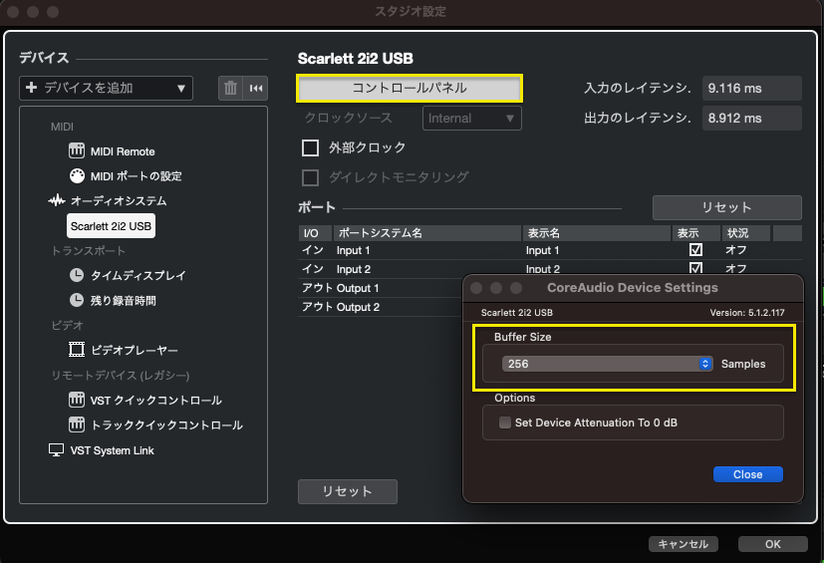Screen dimensions: 824x563
Task: Open タイムディスプレイ clock entry
Action: pyautogui.click(x=137, y=275)
